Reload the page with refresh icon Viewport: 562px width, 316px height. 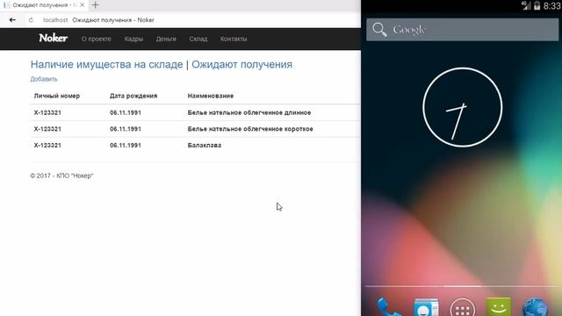[x=31, y=20]
